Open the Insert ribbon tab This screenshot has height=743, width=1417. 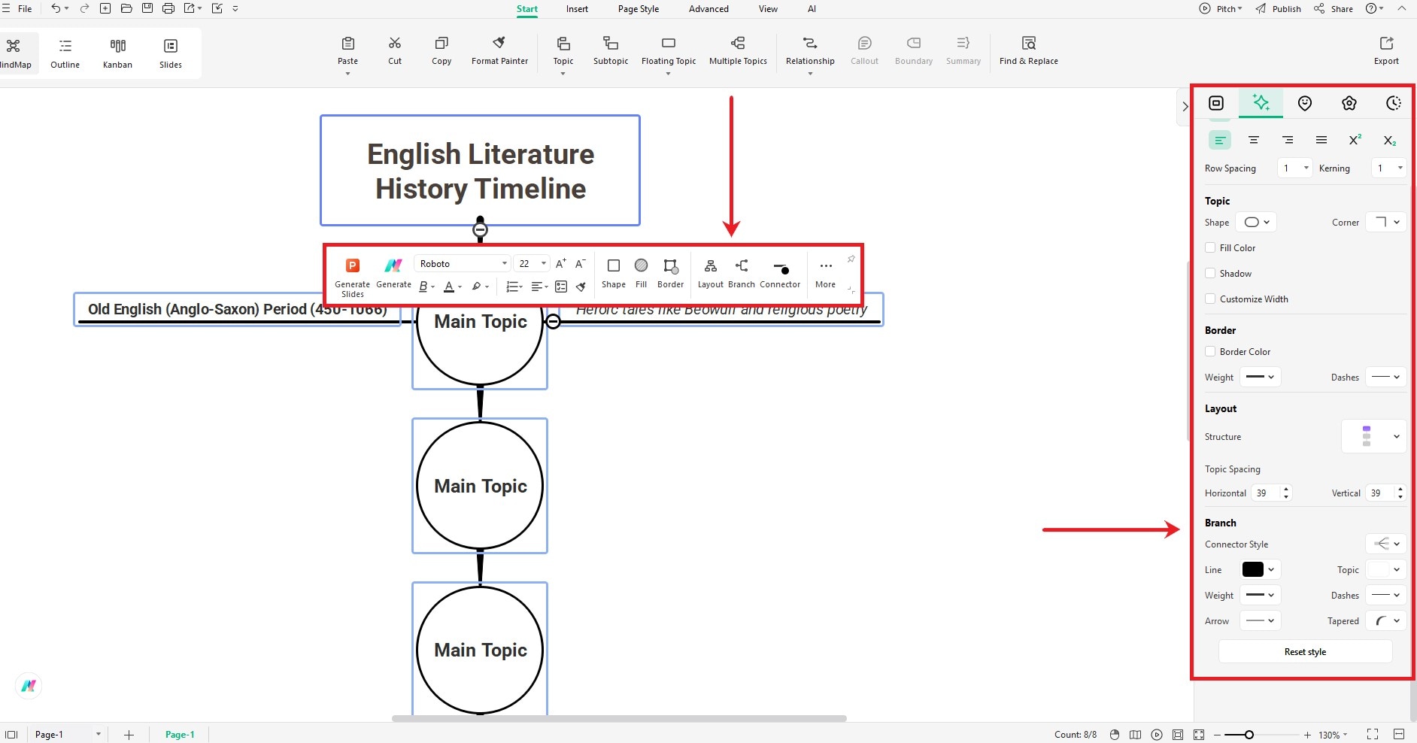click(577, 9)
